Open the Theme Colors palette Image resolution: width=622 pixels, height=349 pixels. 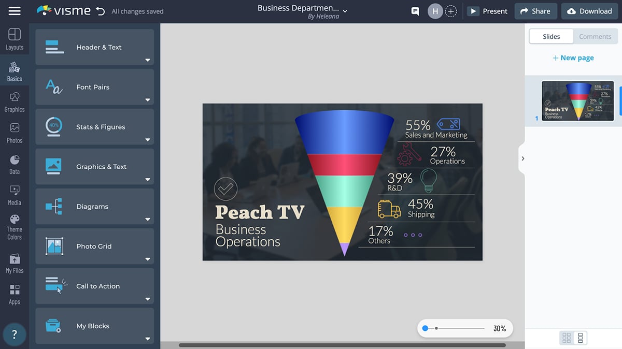tap(15, 226)
